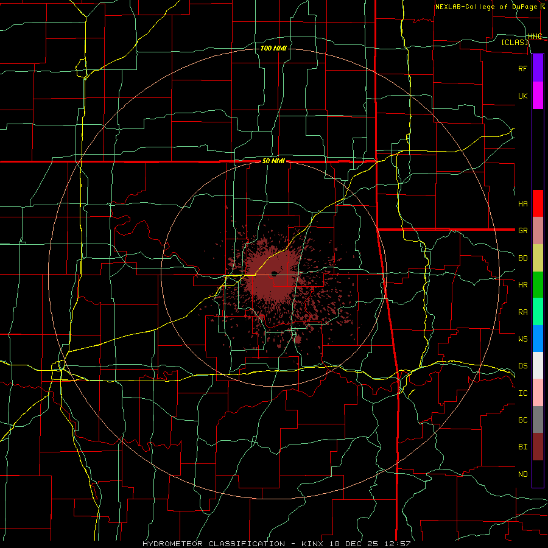The height and width of the screenshot is (548, 548).
Task: Click the RA legend label
Action: click(523, 312)
